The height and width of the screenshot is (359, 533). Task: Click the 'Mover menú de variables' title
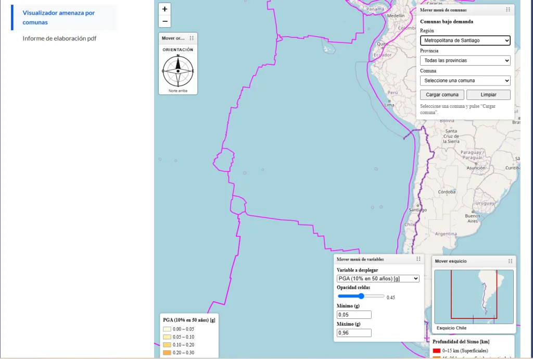tap(360, 259)
